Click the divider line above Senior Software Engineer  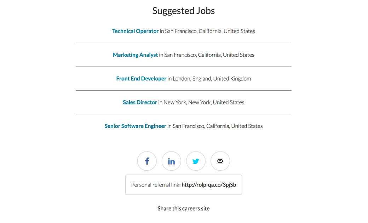tap(183, 114)
